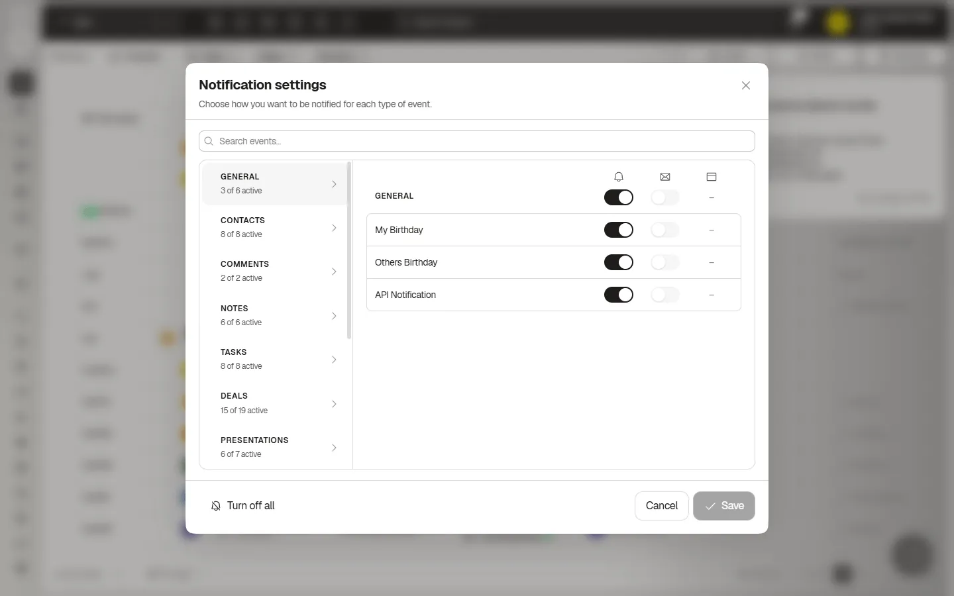The width and height of the screenshot is (954, 596).
Task: Select the COMMENTS category label
Action: [x=244, y=264]
